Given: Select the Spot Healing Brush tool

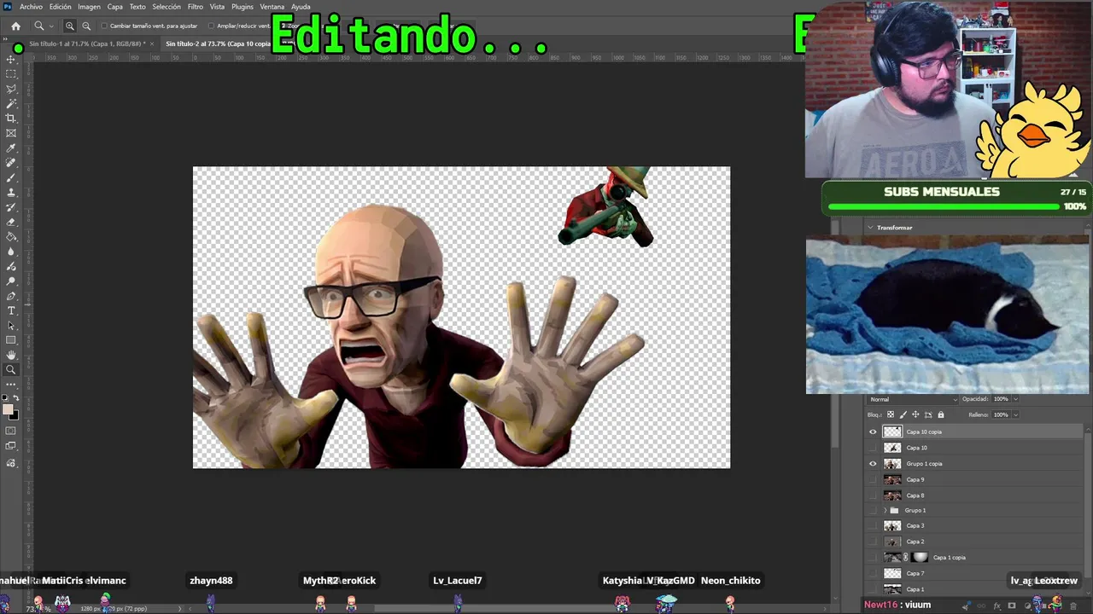Looking at the screenshot, I should [x=11, y=162].
